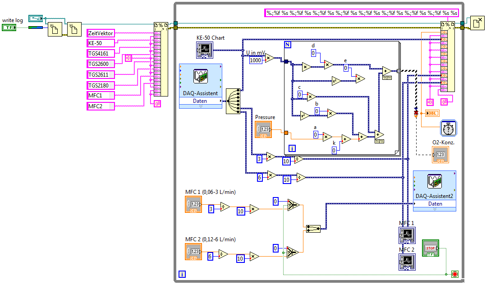Click the tab constant near TGS2600

pyautogui.click(x=128, y=58)
